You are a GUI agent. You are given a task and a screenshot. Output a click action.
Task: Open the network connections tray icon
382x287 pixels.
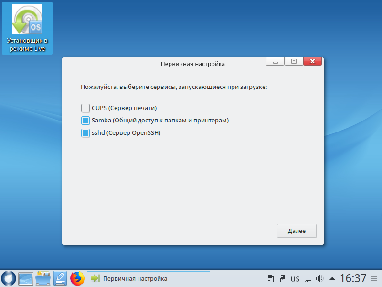(308, 278)
